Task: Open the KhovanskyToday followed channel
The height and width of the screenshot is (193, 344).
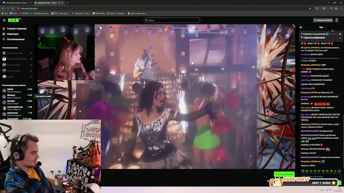Action: [x=17, y=53]
